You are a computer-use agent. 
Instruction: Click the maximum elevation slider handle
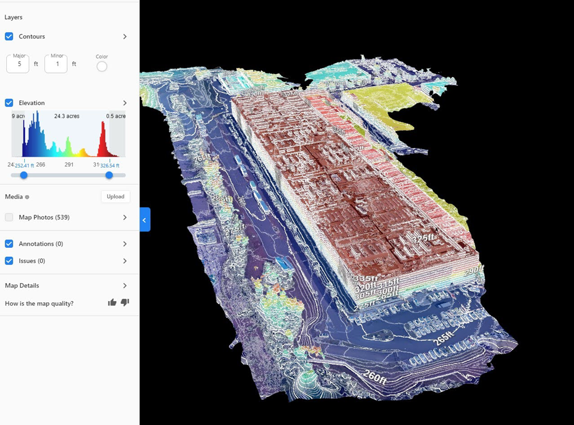tap(109, 175)
